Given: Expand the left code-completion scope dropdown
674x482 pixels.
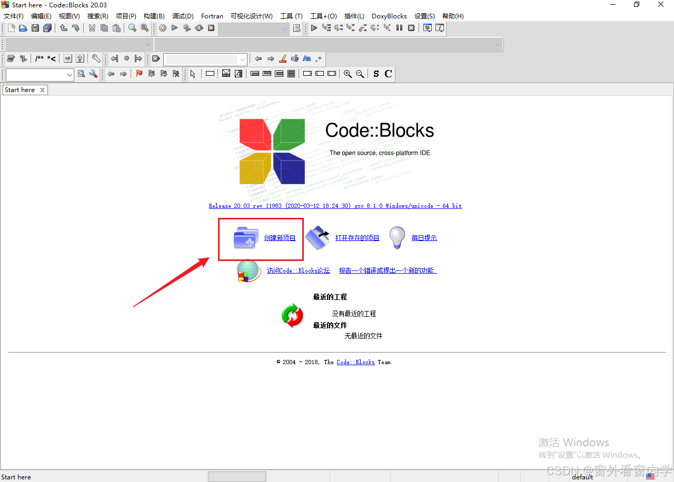Looking at the screenshot, I should click(x=79, y=45).
